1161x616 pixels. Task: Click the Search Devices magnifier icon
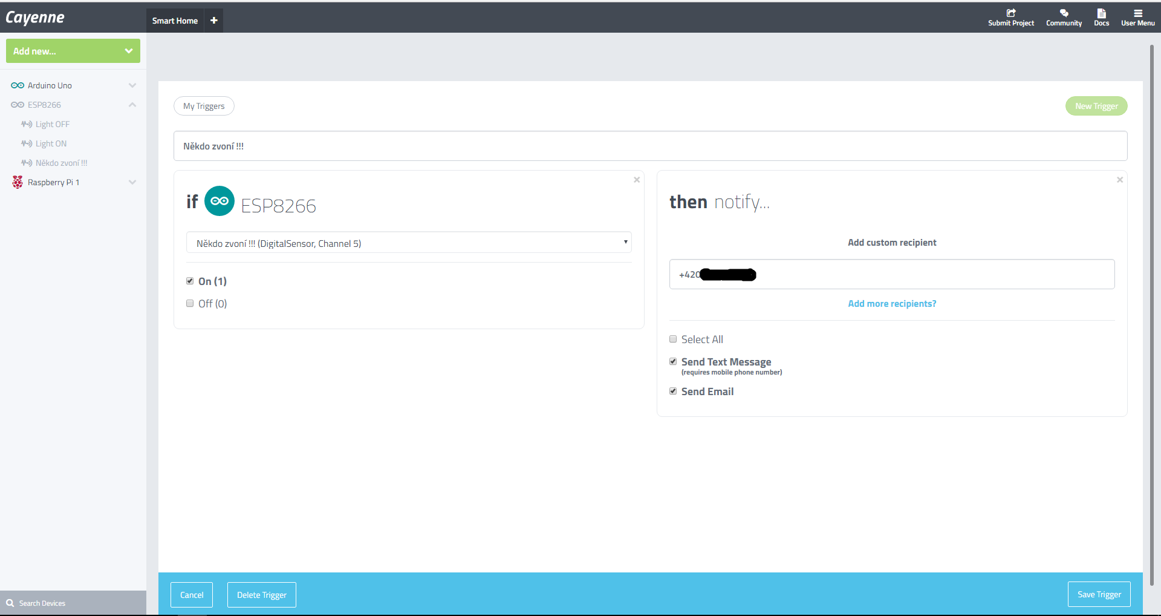(x=10, y=603)
